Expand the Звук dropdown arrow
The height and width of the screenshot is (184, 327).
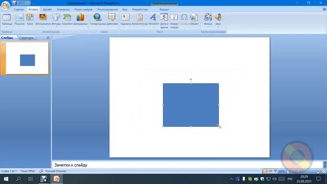tap(218, 27)
